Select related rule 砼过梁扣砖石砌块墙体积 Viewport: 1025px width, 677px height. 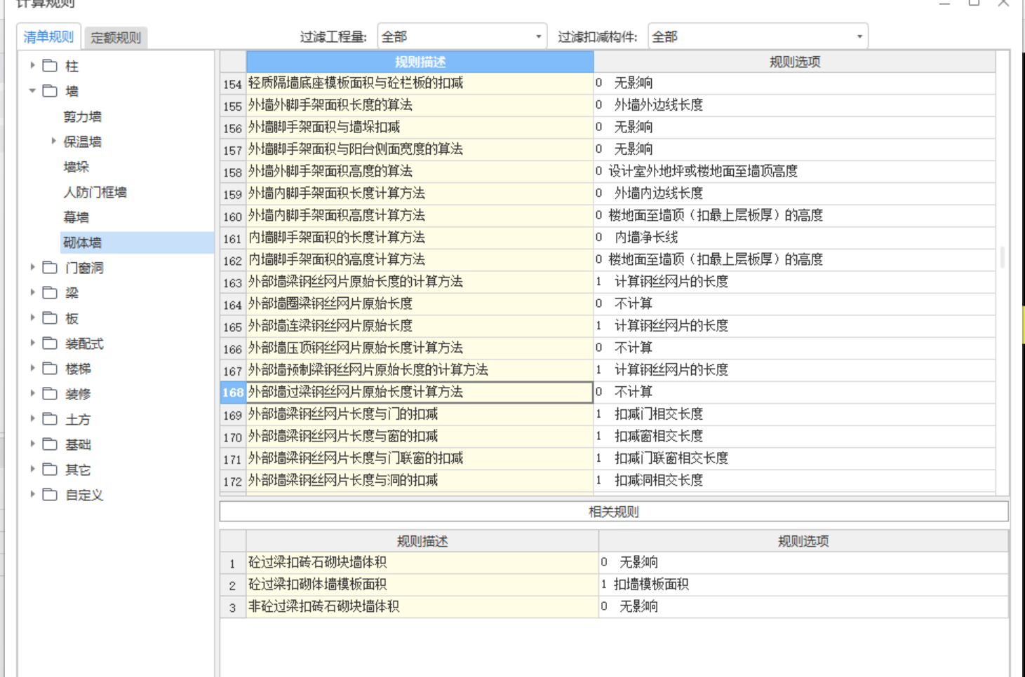click(422, 562)
